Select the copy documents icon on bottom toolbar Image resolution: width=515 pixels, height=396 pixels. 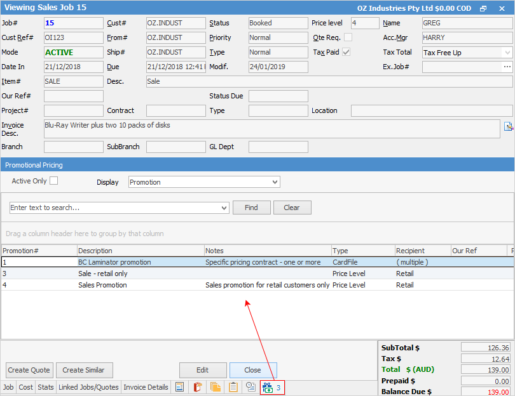[215, 387]
